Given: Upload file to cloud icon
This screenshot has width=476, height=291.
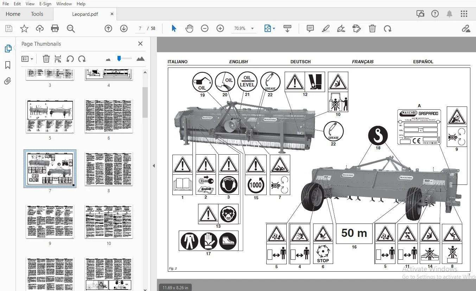Looking at the screenshot, I should click(40, 28).
